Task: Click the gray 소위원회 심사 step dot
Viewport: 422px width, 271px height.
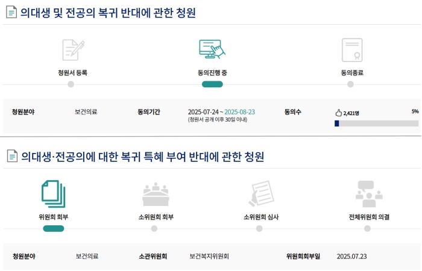Action: pyautogui.click(x=259, y=229)
